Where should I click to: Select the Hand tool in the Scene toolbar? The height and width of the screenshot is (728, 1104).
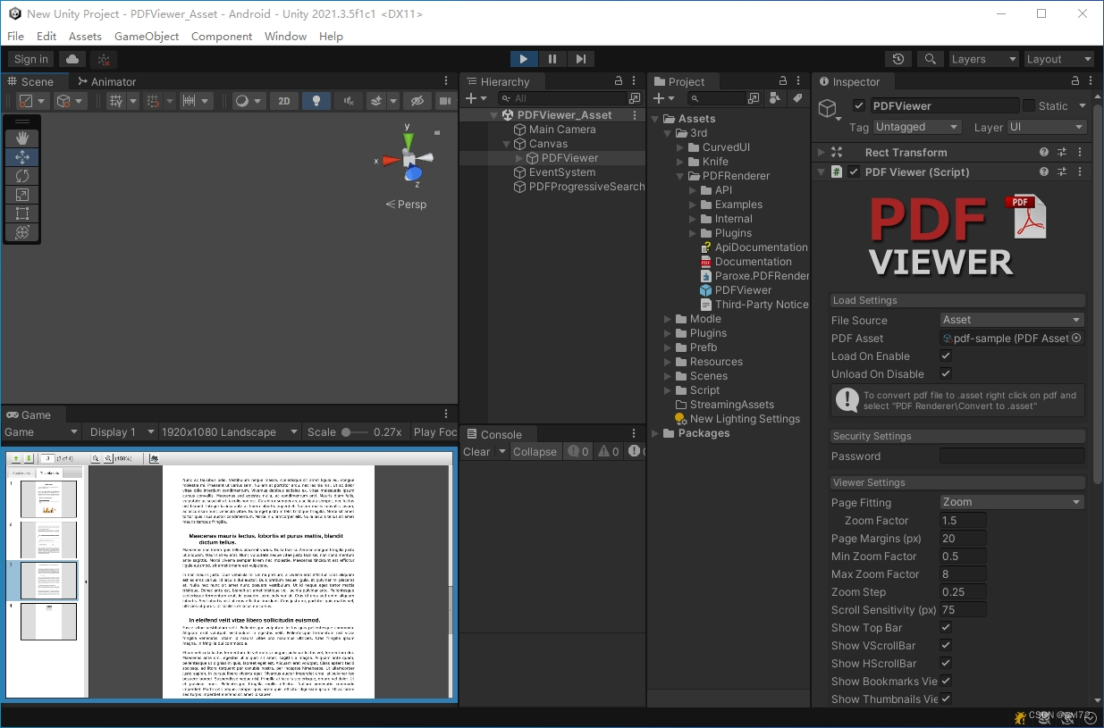(x=21, y=138)
